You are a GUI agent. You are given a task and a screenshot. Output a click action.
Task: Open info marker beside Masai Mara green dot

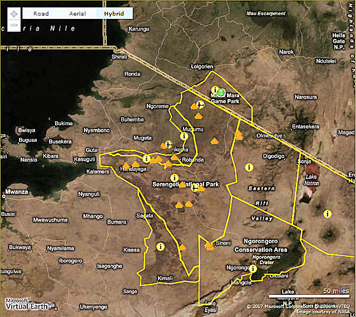pyautogui.click(x=215, y=90)
